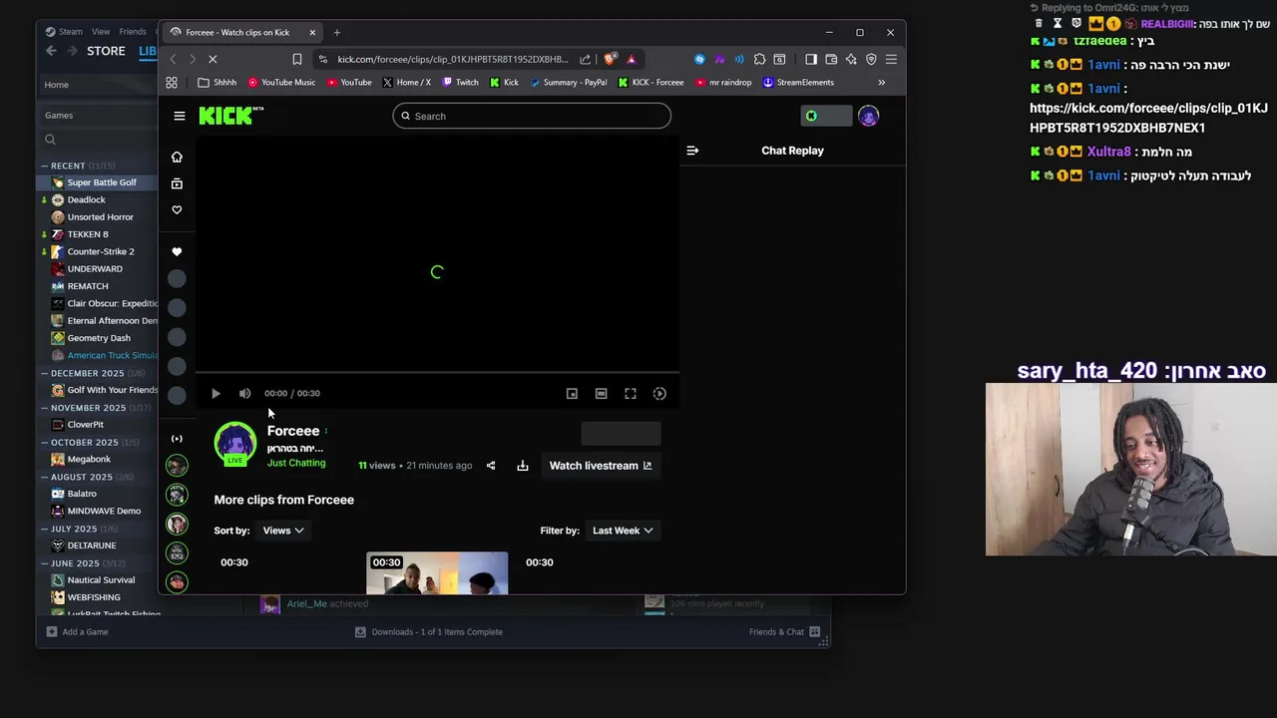
Task: Open a new browser tab
Action: point(336,32)
